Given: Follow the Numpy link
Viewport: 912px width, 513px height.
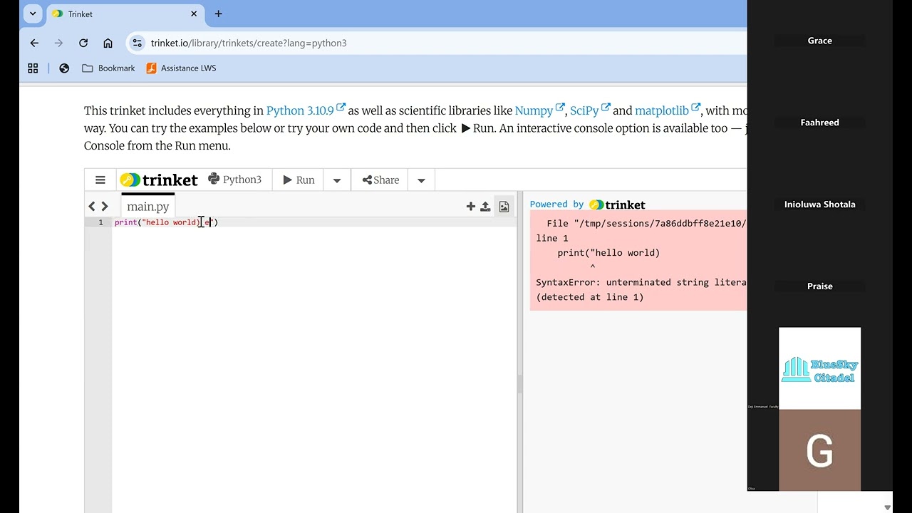Looking at the screenshot, I should point(539,110).
